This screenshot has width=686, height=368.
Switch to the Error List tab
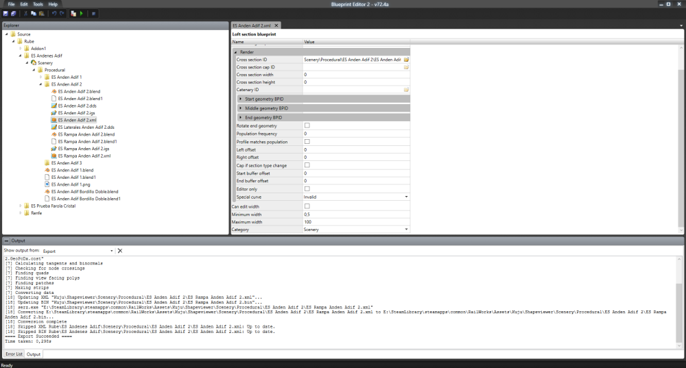14,354
